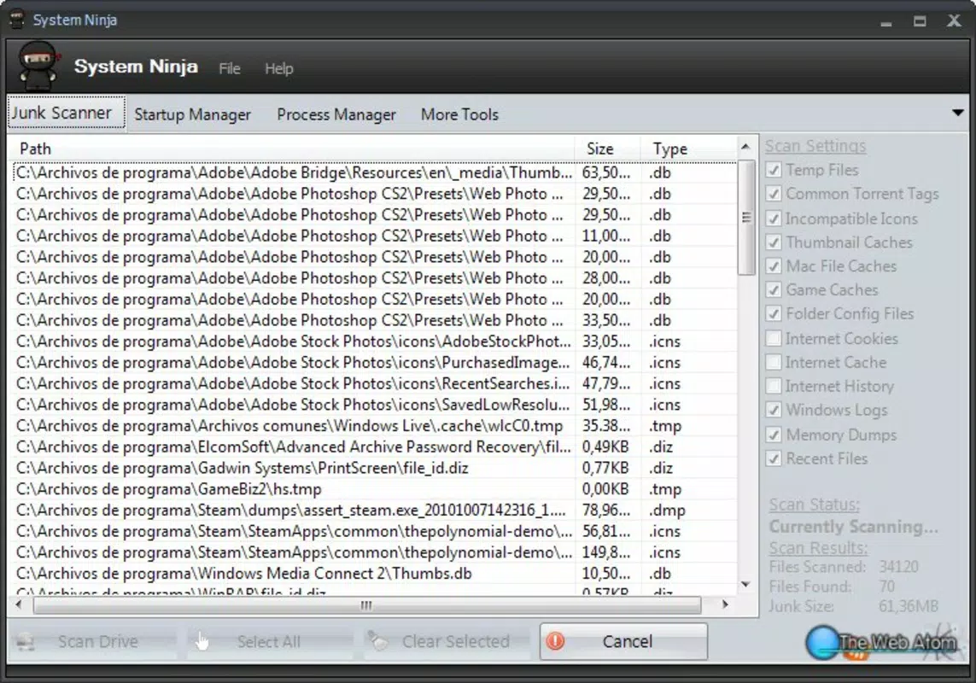Click the horizontal scrollbar left arrow

[x=19, y=604]
